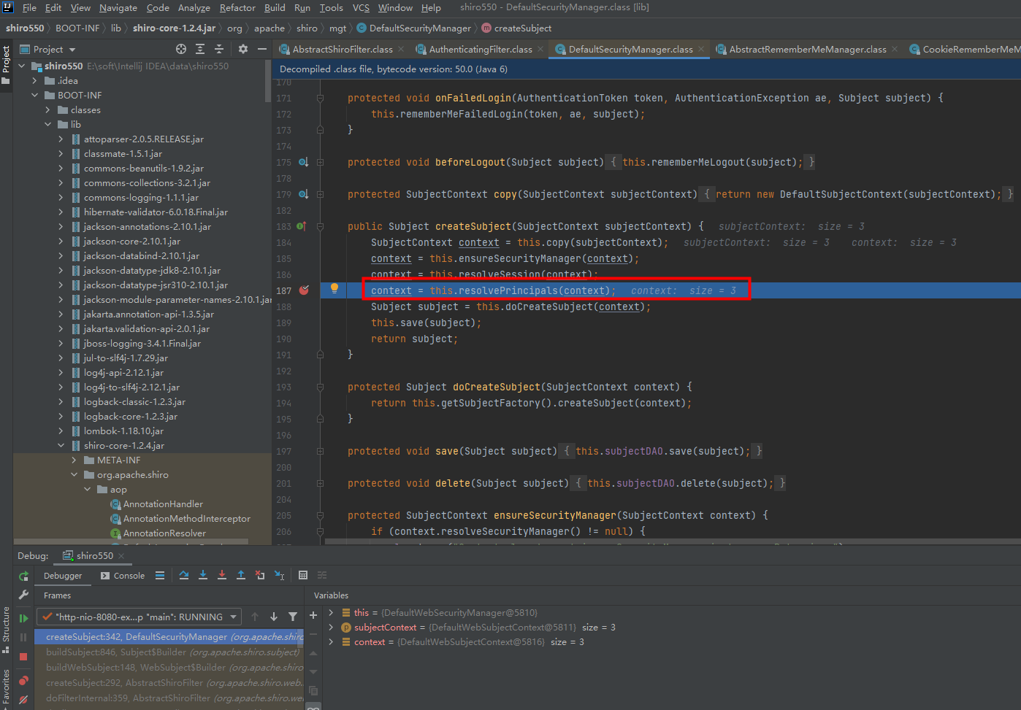Screen dimensions: 1021x710
Task: Switch to AbstractShiroFilter.class tab
Action: point(342,49)
